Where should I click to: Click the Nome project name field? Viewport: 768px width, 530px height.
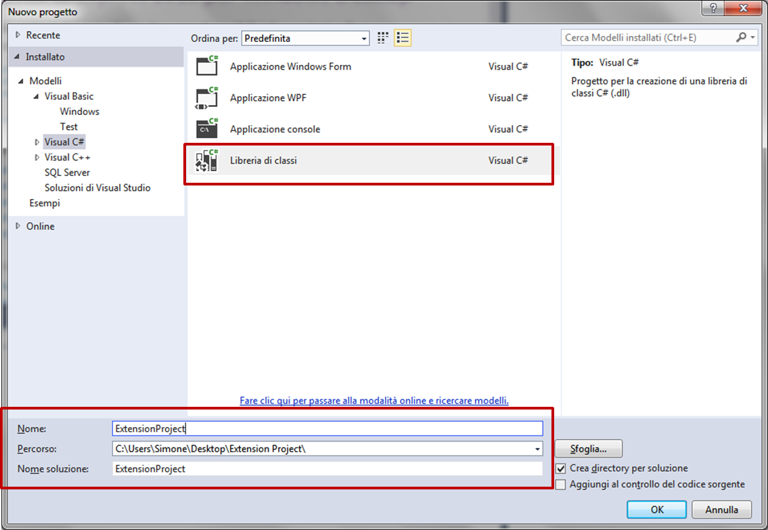[327, 428]
